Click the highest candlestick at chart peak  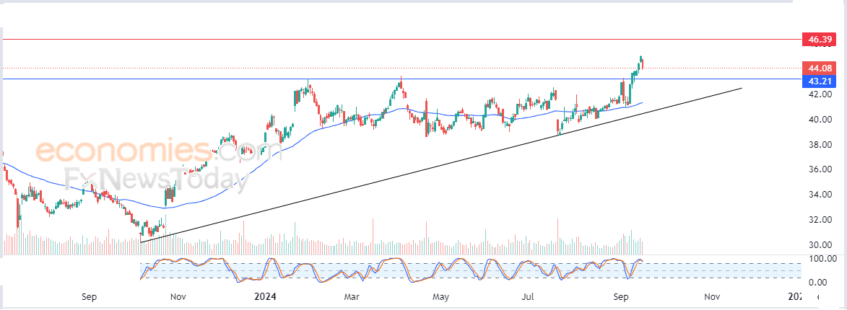(x=640, y=59)
